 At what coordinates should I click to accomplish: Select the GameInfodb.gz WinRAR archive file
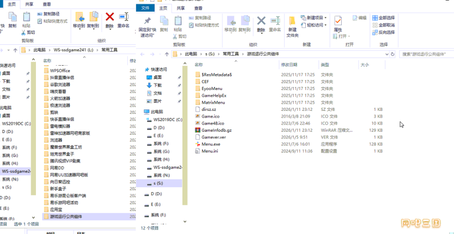pos(217,130)
